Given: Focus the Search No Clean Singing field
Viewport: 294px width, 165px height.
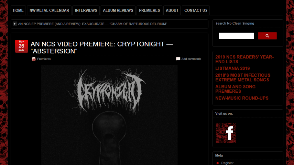Looking at the screenshot, I should pos(236,36).
